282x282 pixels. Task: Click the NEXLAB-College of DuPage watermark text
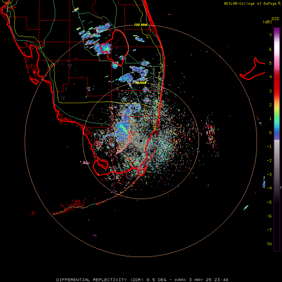[x=252, y=3]
